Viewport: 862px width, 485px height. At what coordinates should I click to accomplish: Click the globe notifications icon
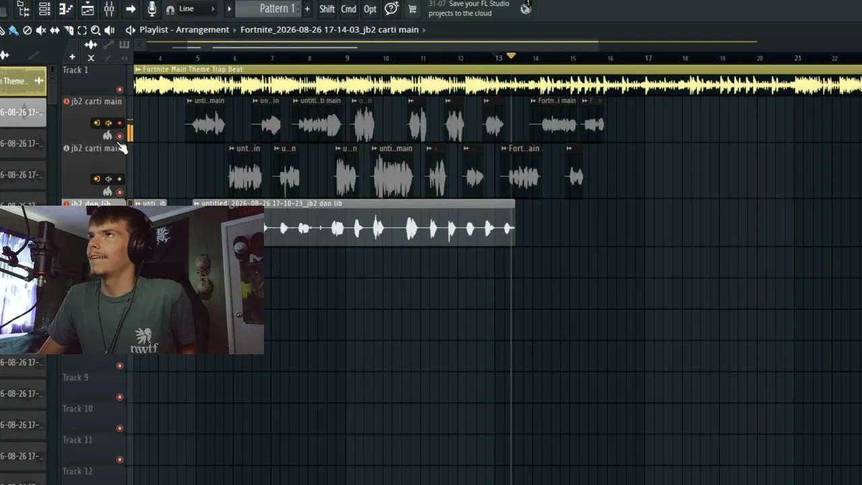click(x=526, y=8)
